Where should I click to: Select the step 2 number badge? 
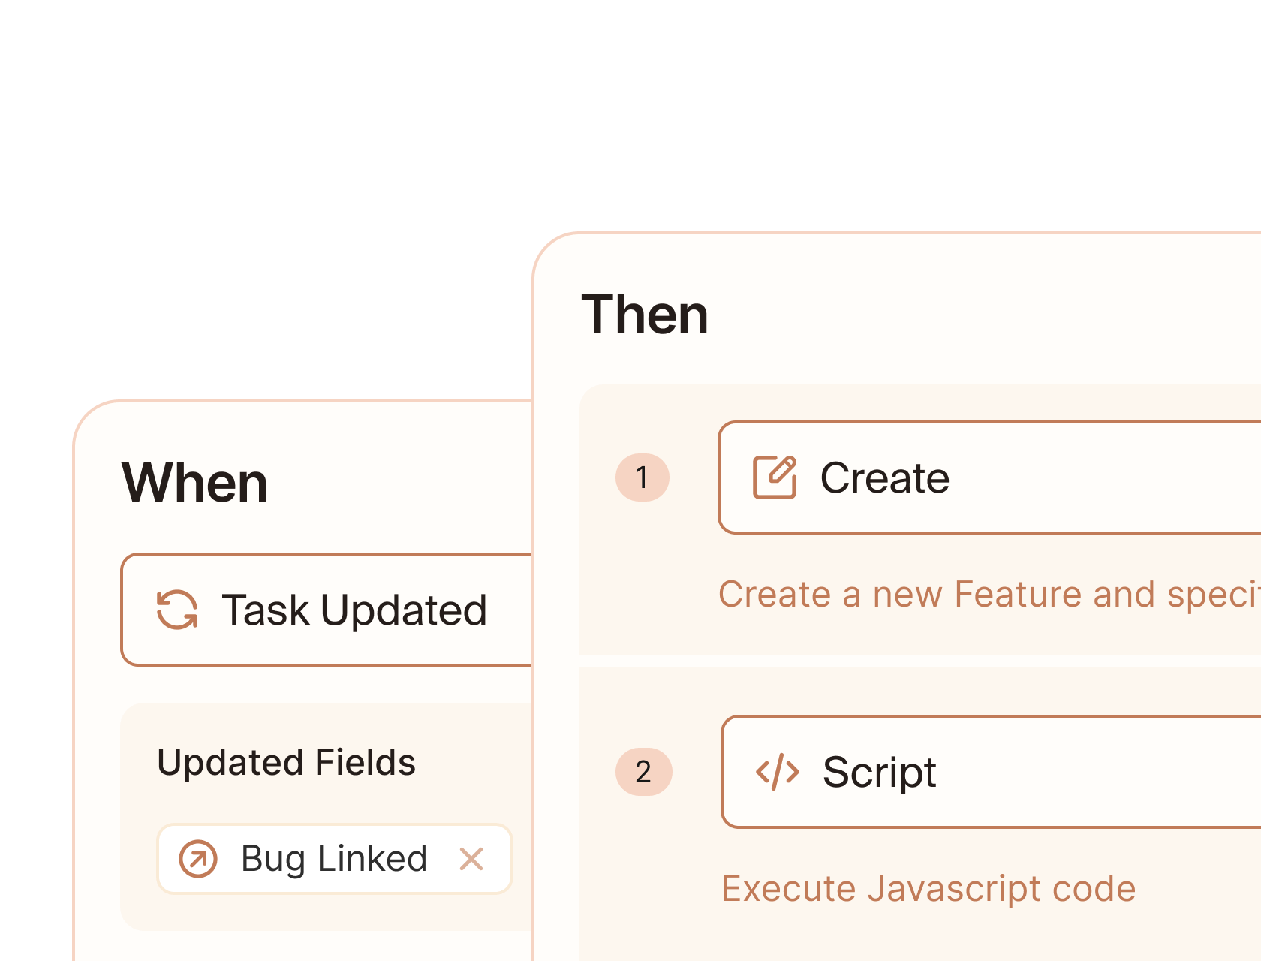tap(643, 772)
